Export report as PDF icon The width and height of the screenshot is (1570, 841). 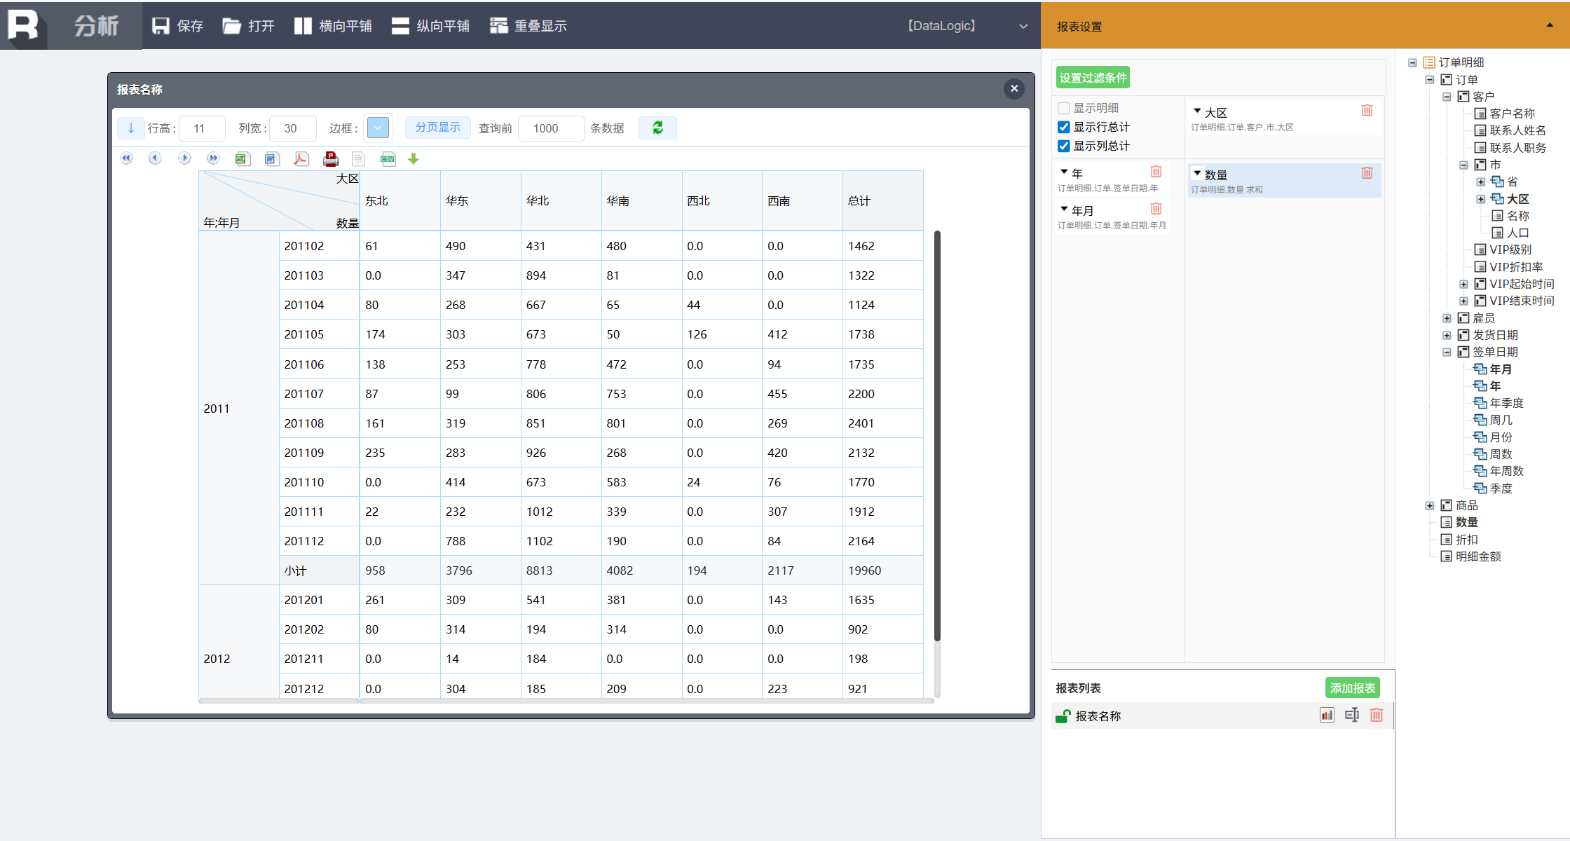coord(301,159)
